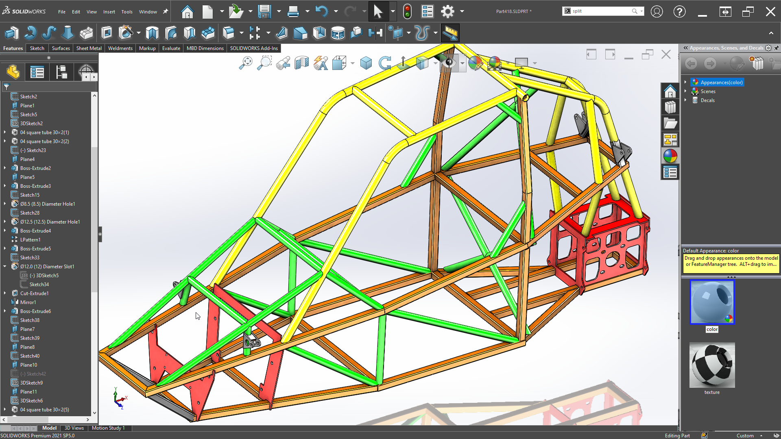Click the Edit Appearance color ball
This screenshot has width=781, height=439.
[x=475, y=63]
